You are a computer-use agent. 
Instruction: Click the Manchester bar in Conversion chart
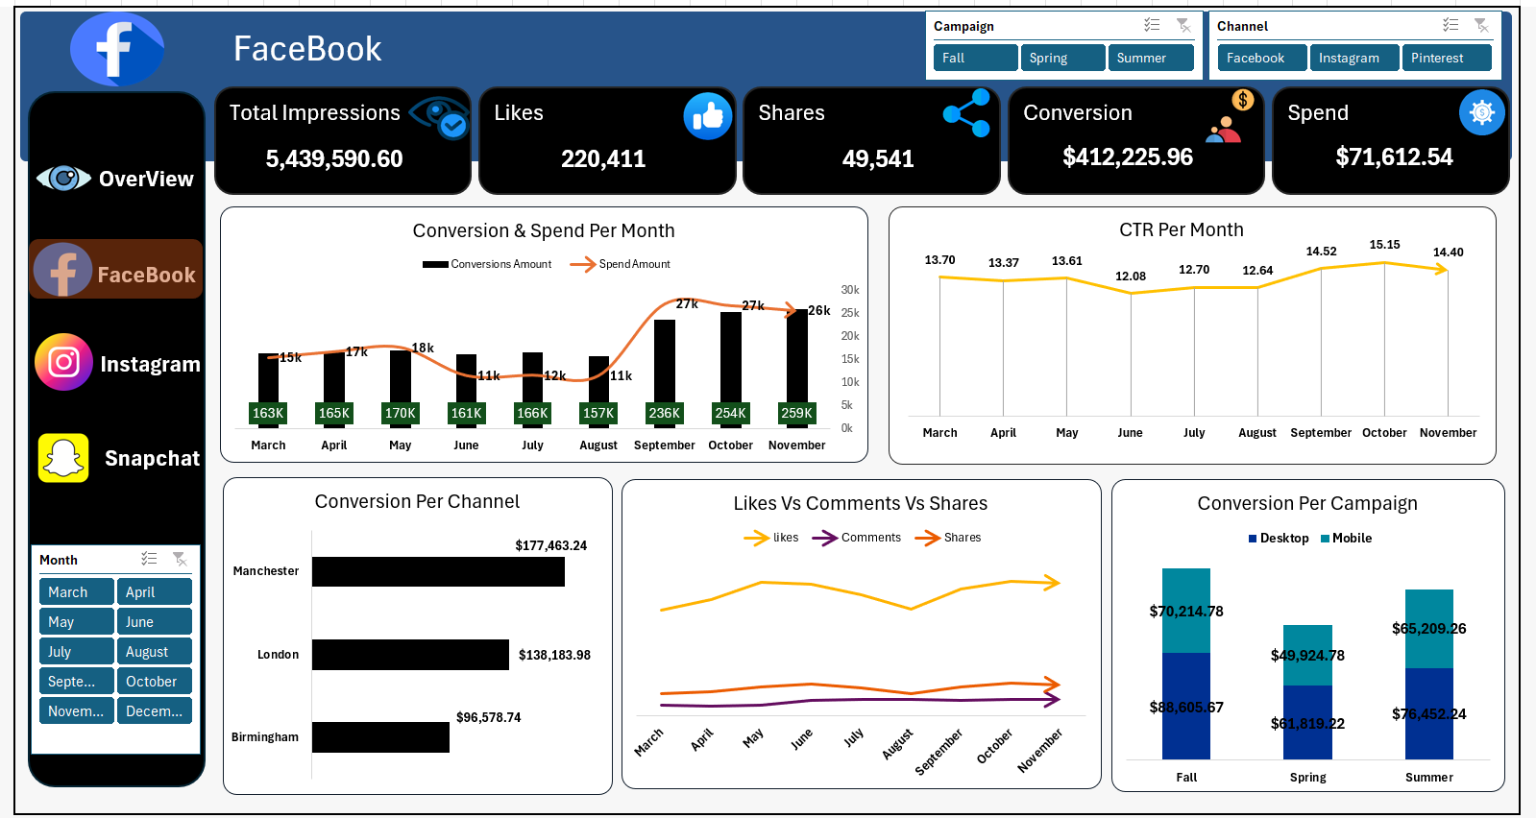(x=438, y=571)
